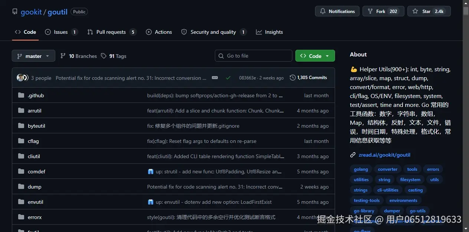Click folder icon of the envutil row

[x=21, y=202]
